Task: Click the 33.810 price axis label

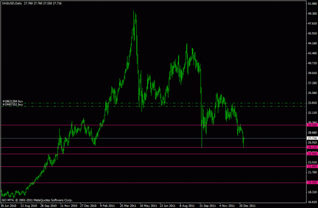Action: (x=312, y=102)
